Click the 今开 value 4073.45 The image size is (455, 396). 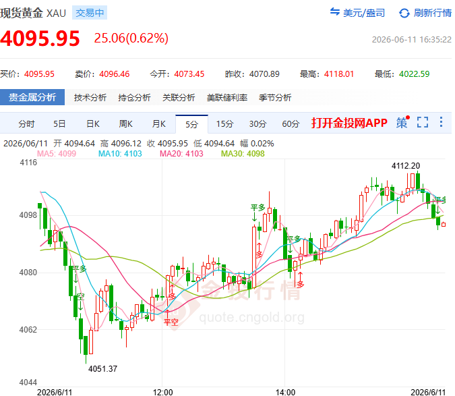coord(189,74)
